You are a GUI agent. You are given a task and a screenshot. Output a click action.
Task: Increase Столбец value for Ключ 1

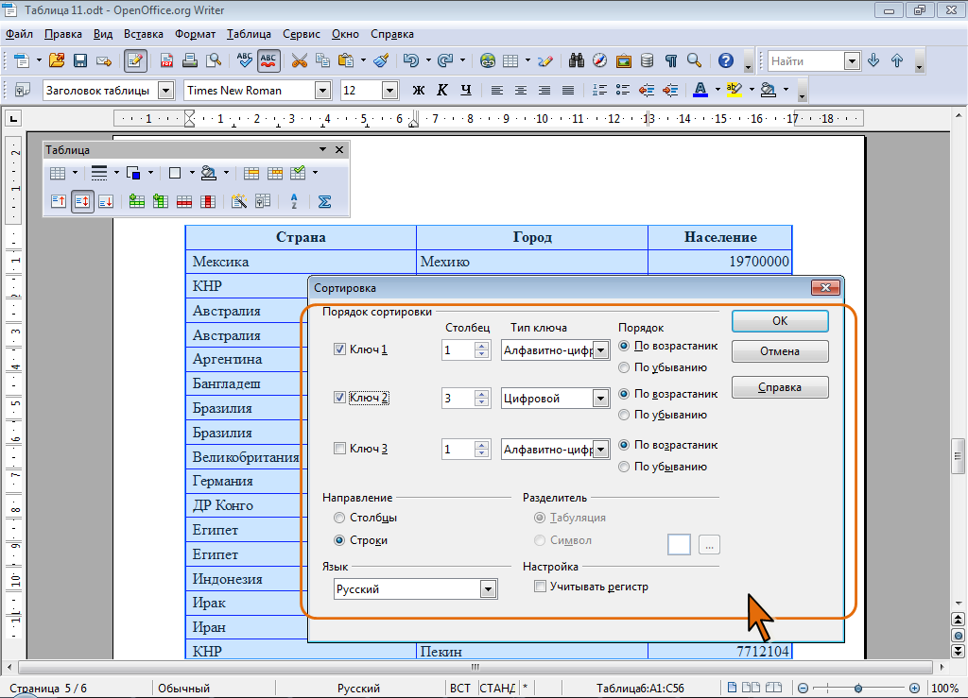click(x=482, y=346)
